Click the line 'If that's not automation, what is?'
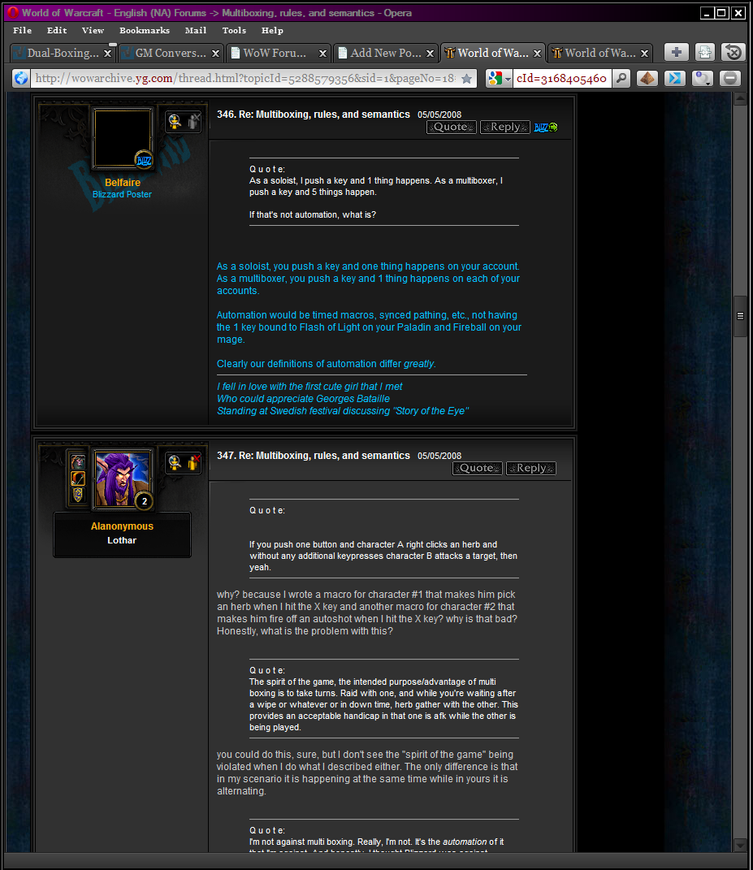Image resolution: width=753 pixels, height=870 pixels. point(313,214)
